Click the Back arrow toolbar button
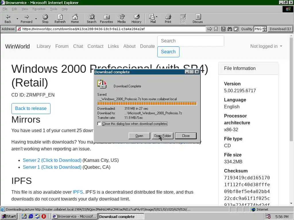 8,19
